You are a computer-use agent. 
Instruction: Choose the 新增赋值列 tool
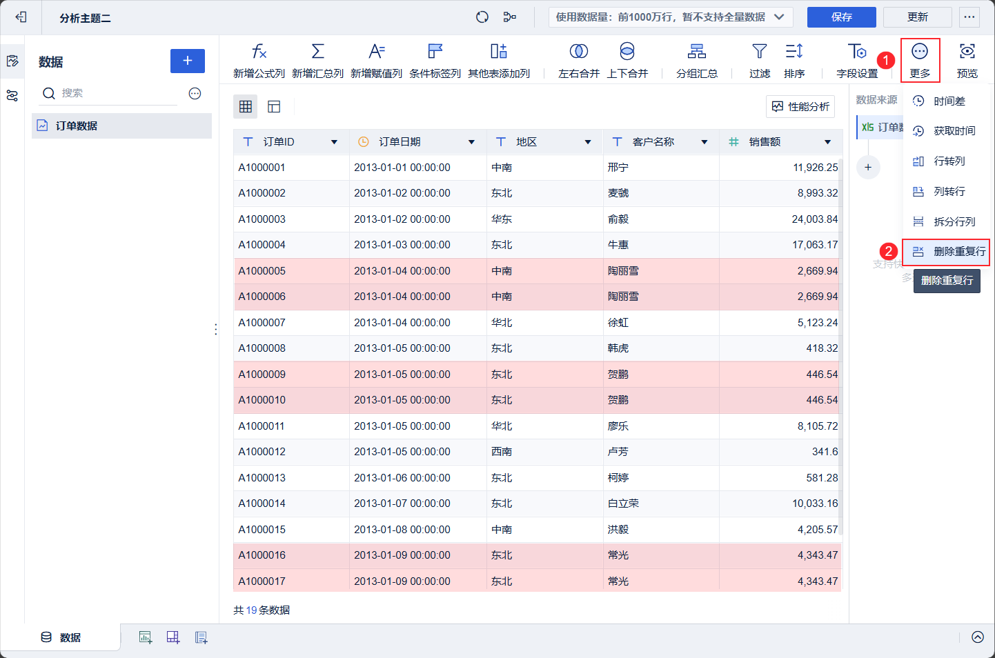376,60
